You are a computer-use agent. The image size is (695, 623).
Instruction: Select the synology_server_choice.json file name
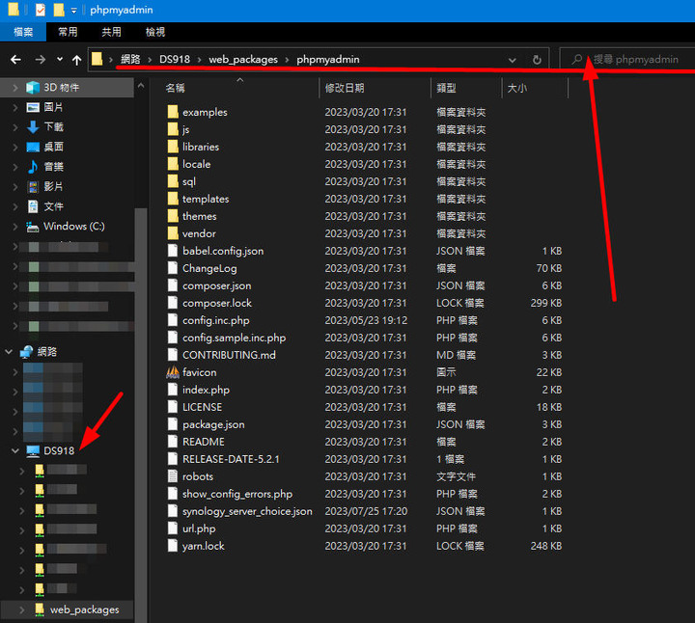pyautogui.click(x=247, y=511)
